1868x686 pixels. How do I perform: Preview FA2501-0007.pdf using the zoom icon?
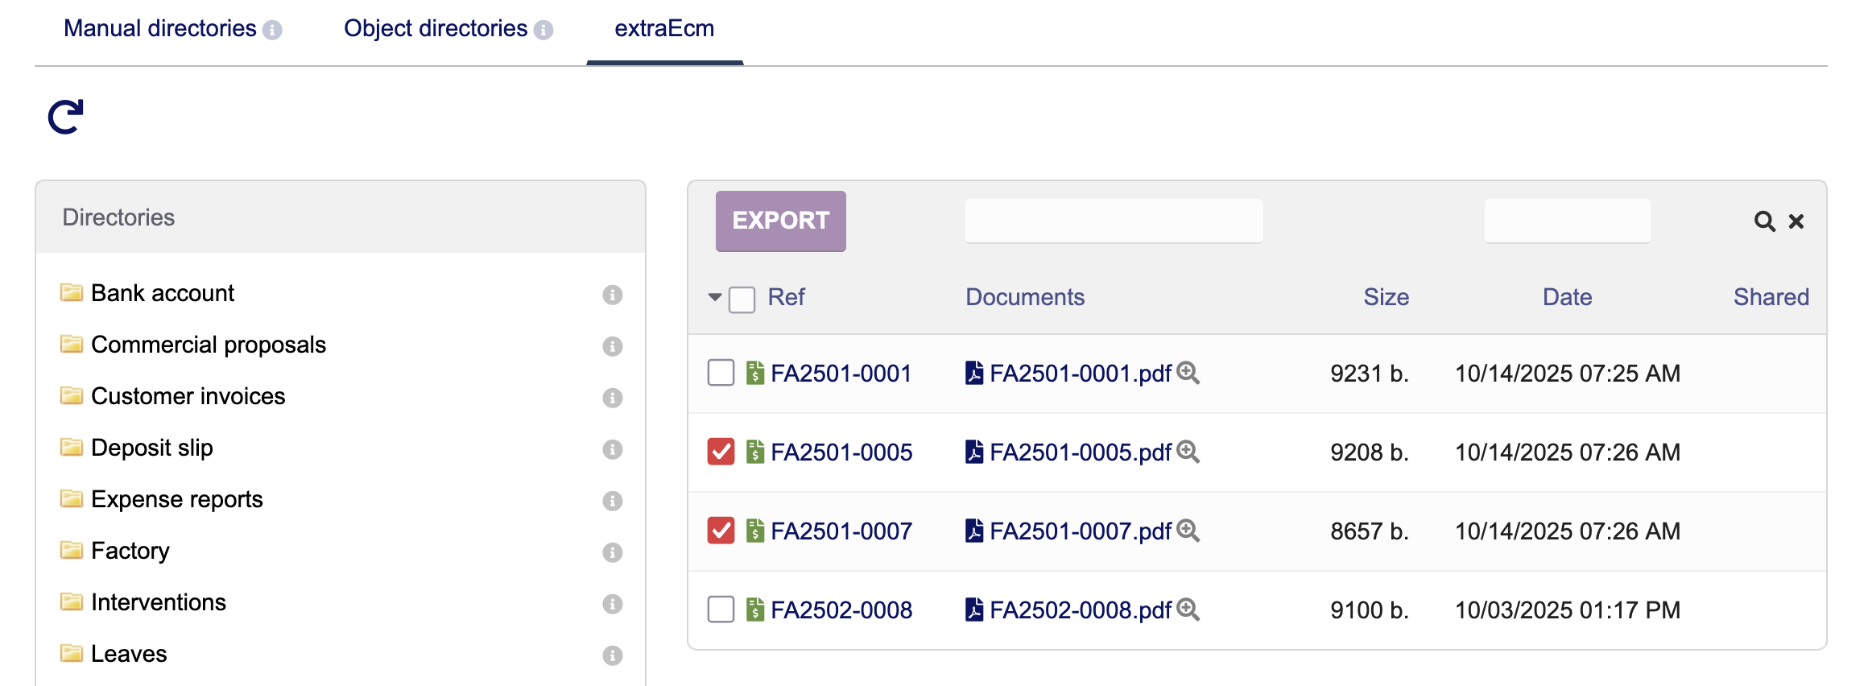click(x=1188, y=531)
